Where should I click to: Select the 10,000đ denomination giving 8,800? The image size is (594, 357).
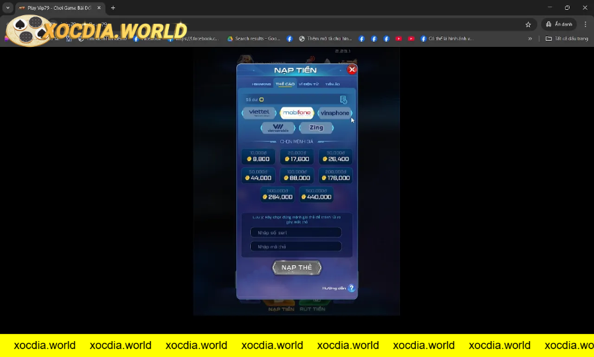click(258, 156)
